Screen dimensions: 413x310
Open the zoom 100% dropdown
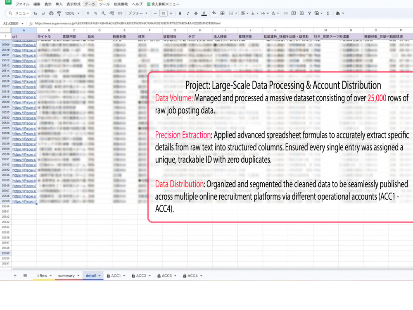[72, 13]
